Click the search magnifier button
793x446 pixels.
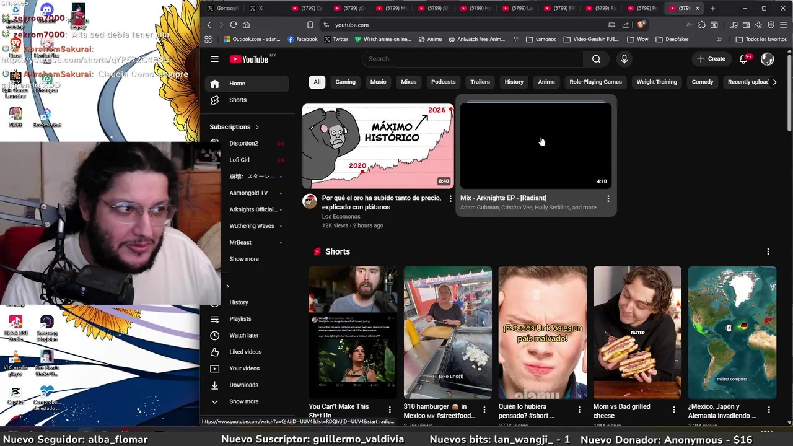coord(596,59)
